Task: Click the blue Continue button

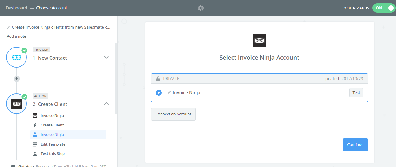Action: pos(355,145)
